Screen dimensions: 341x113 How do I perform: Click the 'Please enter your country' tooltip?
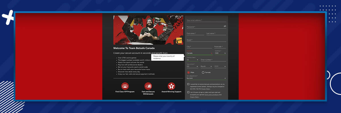pyautogui.click(x=168, y=57)
